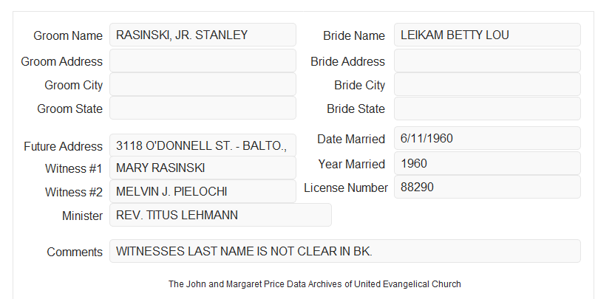Click the Groom Name field

[x=203, y=35]
